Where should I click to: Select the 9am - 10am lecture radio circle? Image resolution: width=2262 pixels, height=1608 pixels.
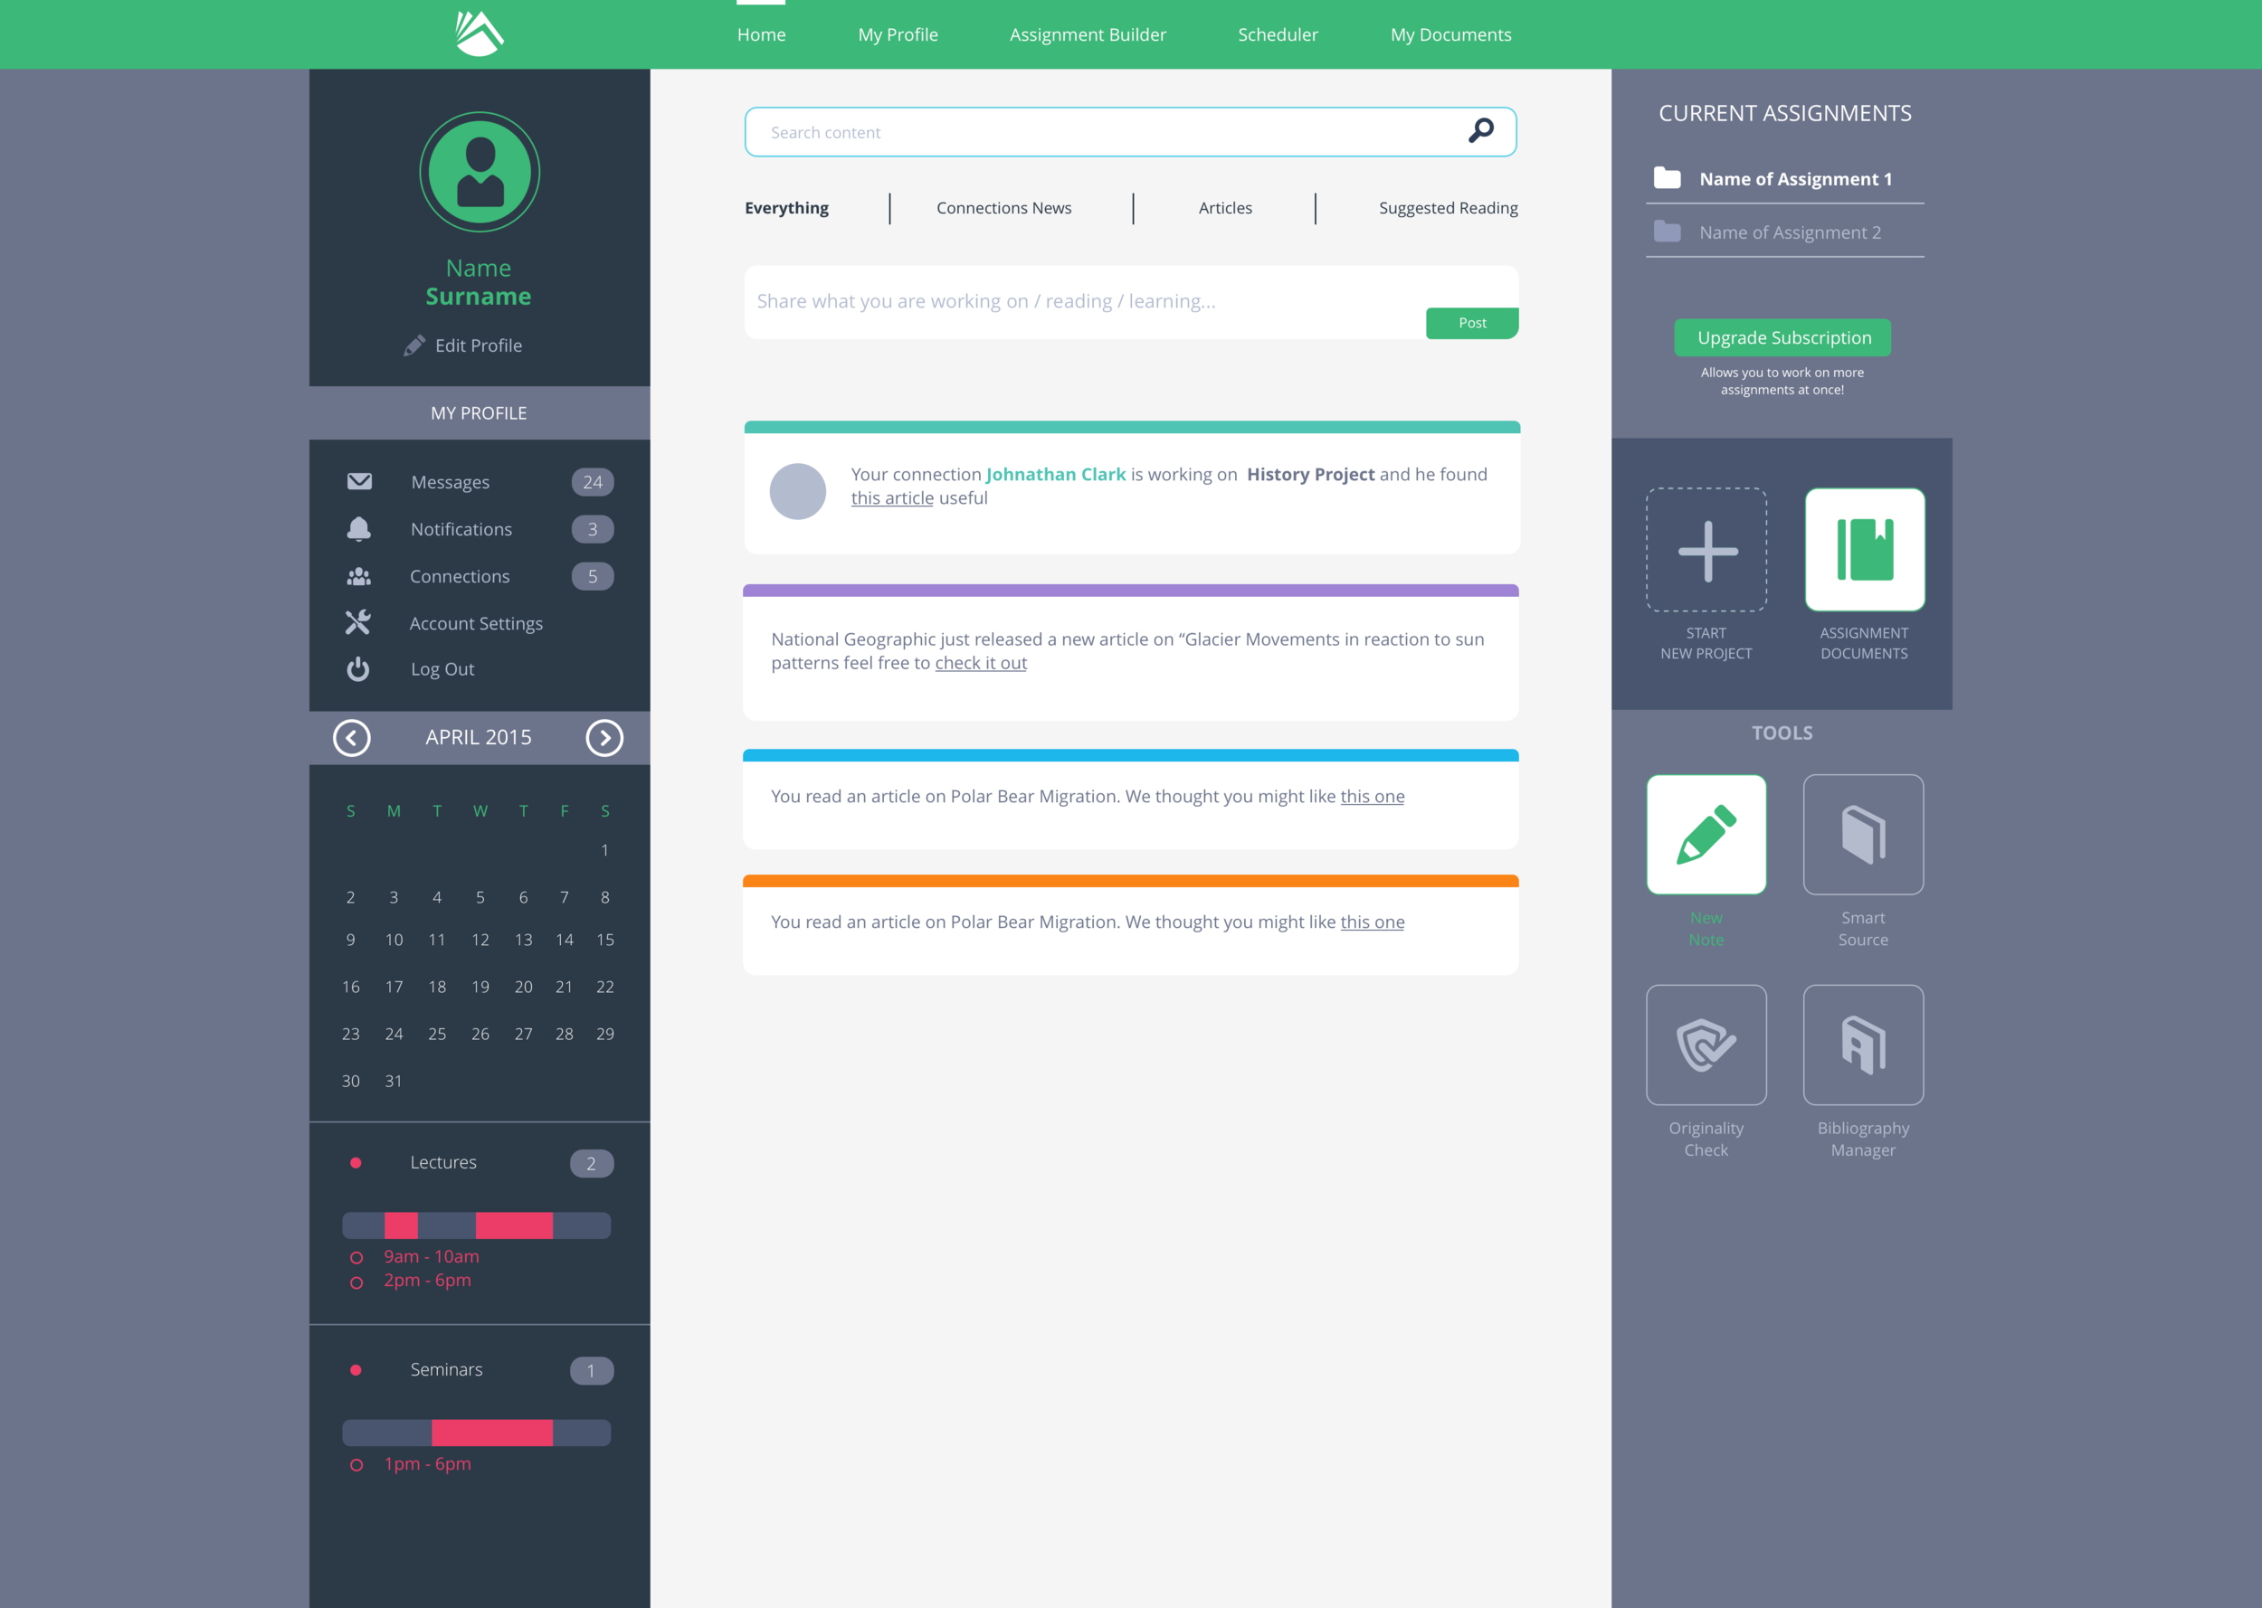click(x=356, y=1257)
